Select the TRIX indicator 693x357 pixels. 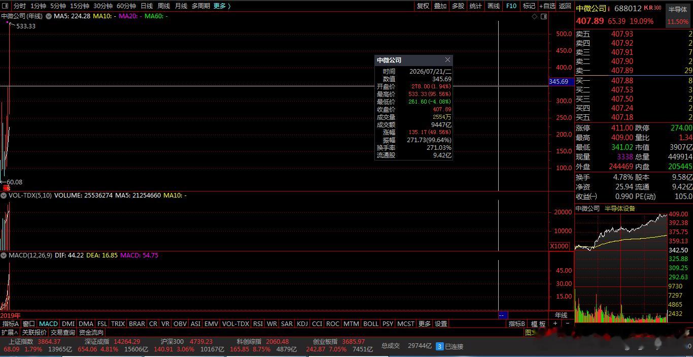pos(118,323)
